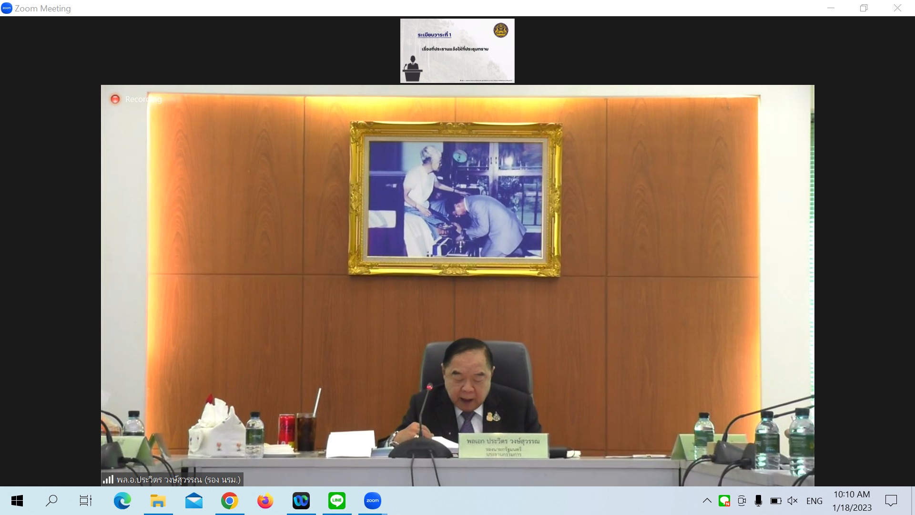Open taskbar Search magnifier
Screen dimensions: 915x515
[x=51, y=501]
